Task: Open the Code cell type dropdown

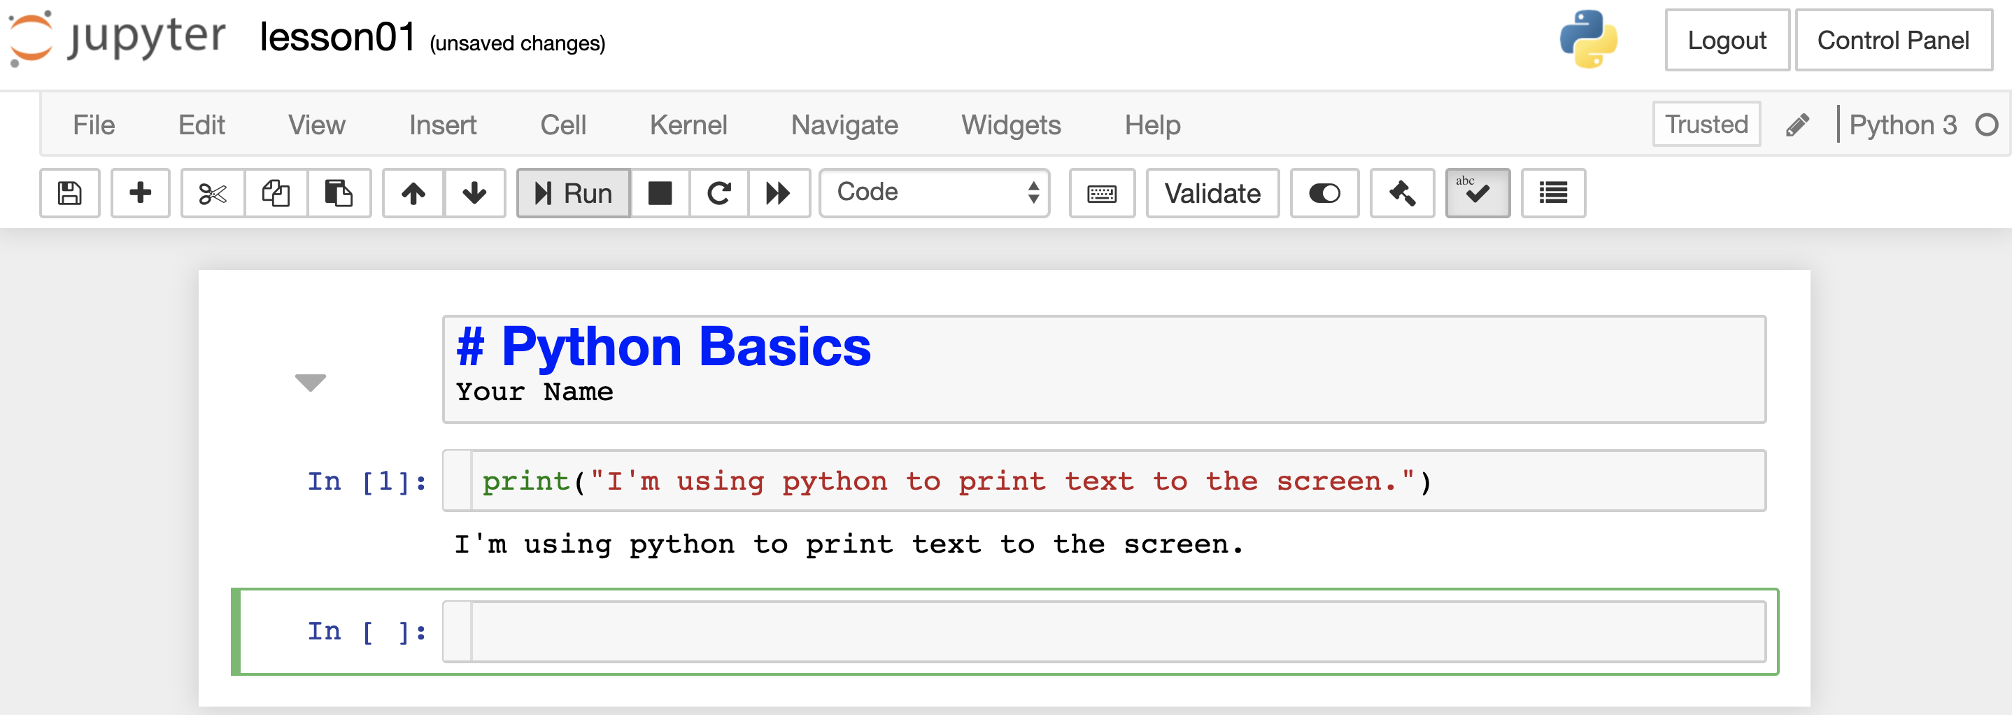Action: [x=934, y=193]
